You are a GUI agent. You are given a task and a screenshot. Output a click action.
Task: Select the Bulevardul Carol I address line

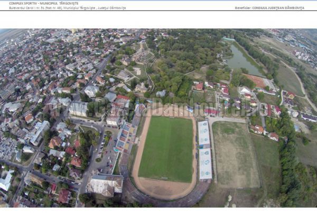click(63, 8)
